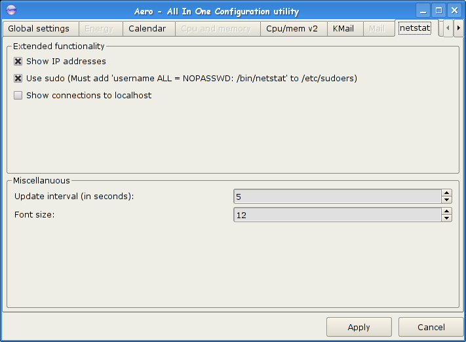Toggle Show IP addresses checkbox
The image size is (466, 342).
[x=18, y=61]
